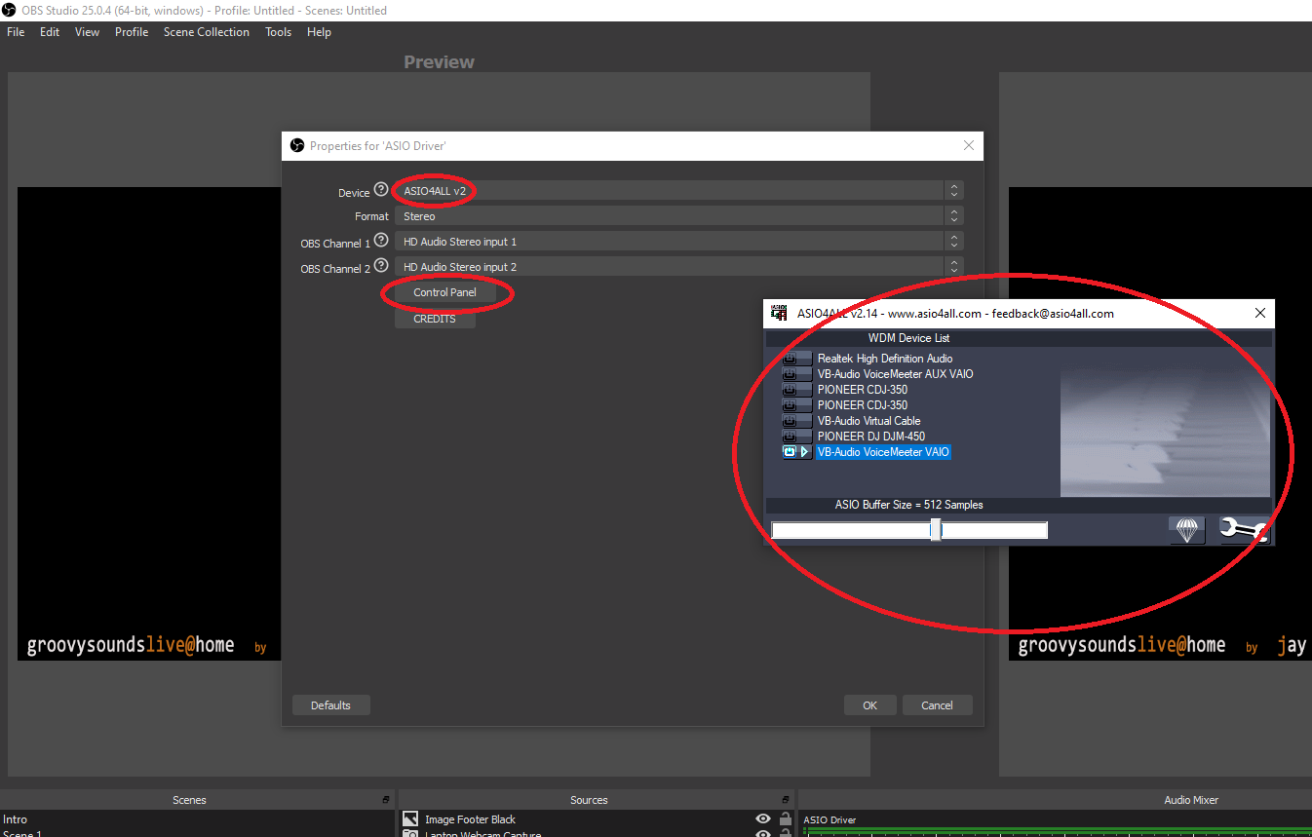Image resolution: width=1312 pixels, height=837 pixels.
Task: Toggle the lock on Image Footer Black source
Action: (786, 819)
